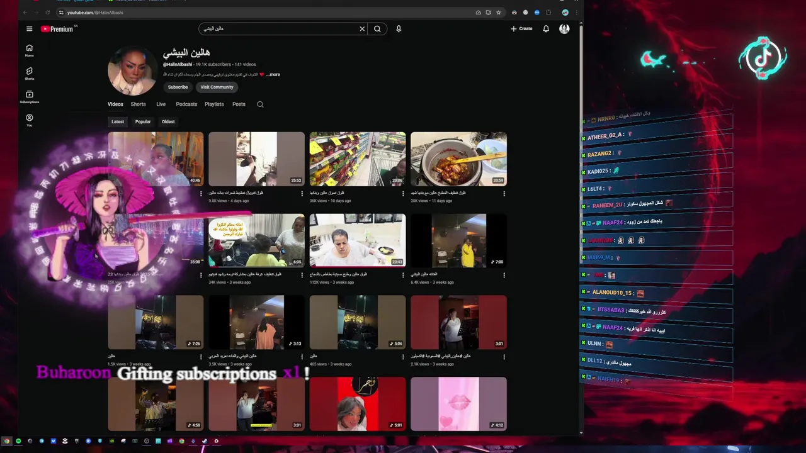Play the 28:06 supermarket video thumbnail
Viewport: 806px width, 453px height.
pyautogui.click(x=358, y=159)
